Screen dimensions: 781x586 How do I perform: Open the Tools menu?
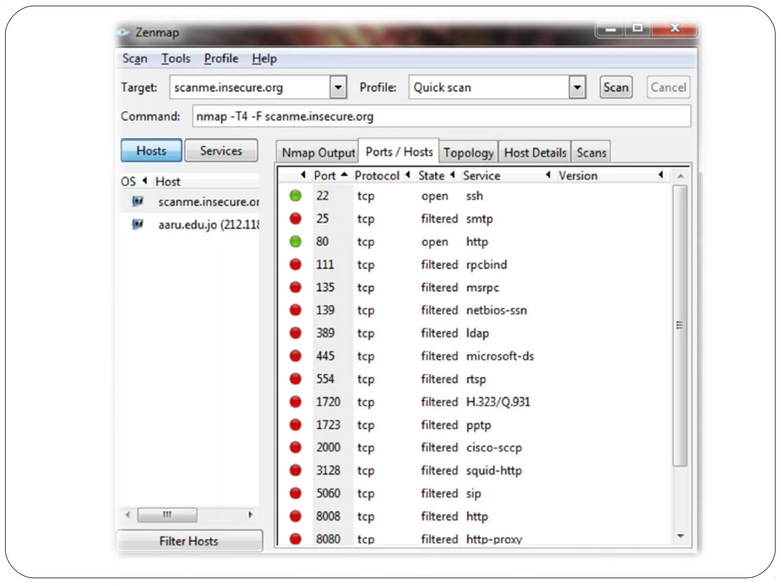coord(175,58)
